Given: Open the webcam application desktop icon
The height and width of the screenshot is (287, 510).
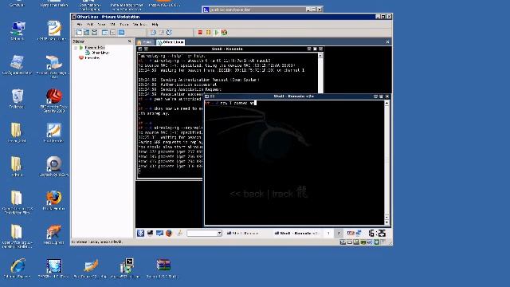Looking at the screenshot, I should pos(53,167).
